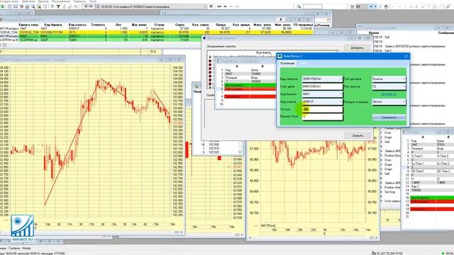Select the text T tool in the toolbar
Screen dimensions: 454x255
coord(58,6)
